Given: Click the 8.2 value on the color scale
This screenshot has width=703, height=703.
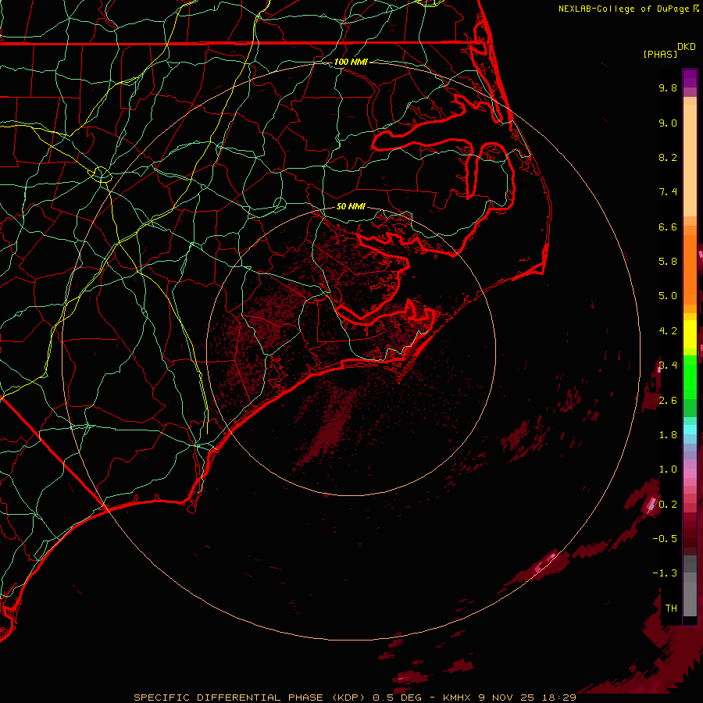Looking at the screenshot, I should [x=668, y=157].
